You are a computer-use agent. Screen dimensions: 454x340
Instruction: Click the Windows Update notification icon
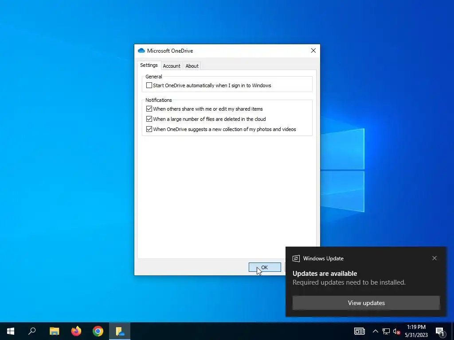tap(296, 259)
